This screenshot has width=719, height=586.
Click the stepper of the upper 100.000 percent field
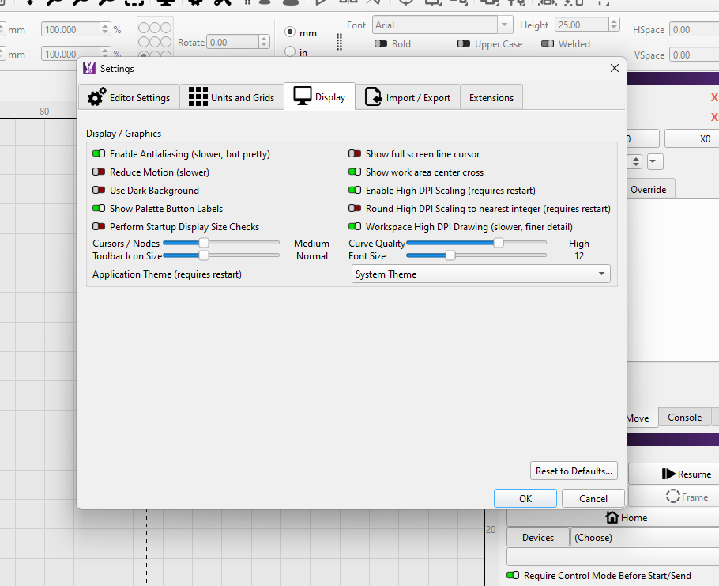coord(105,29)
